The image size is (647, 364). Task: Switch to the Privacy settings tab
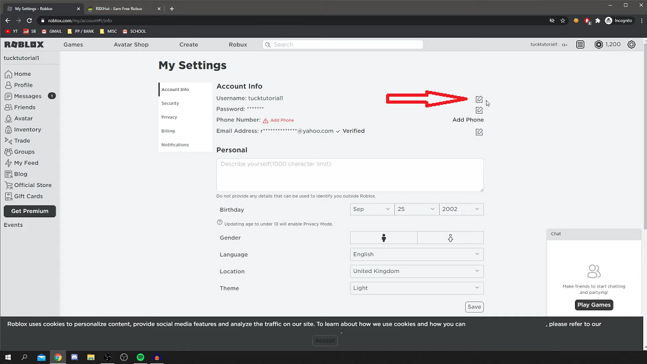tap(185, 117)
